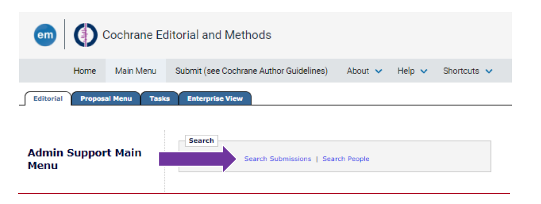Image resolution: width=541 pixels, height=204 pixels.
Task: Open the Shortcuts menu label
Action: 461,71
